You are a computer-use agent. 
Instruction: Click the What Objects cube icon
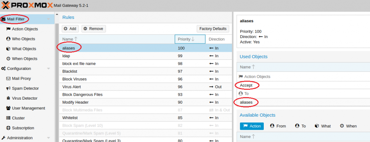8,49
